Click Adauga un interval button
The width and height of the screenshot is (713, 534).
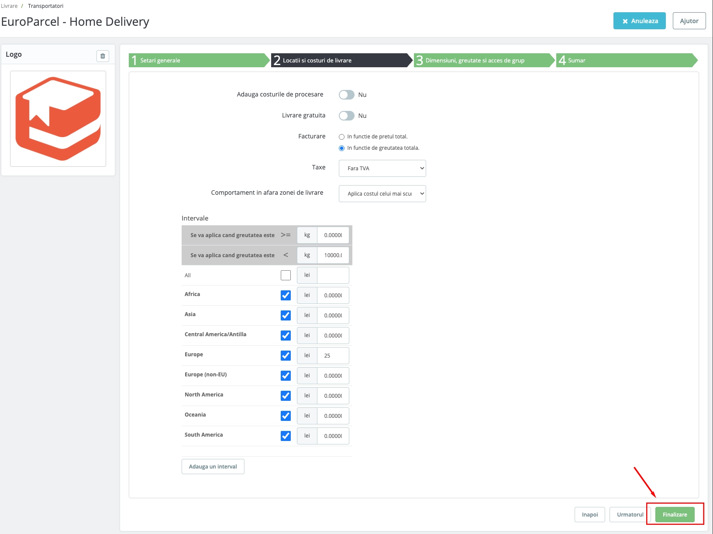(213, 466)
